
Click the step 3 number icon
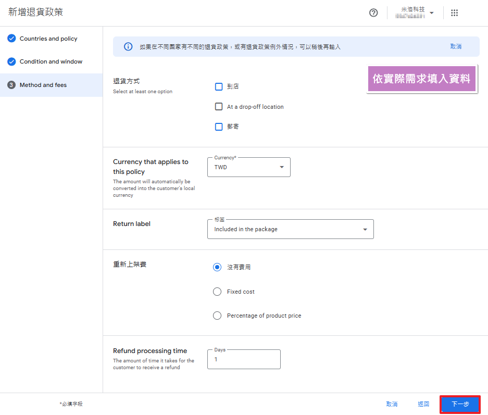click(x=11, y=85)
